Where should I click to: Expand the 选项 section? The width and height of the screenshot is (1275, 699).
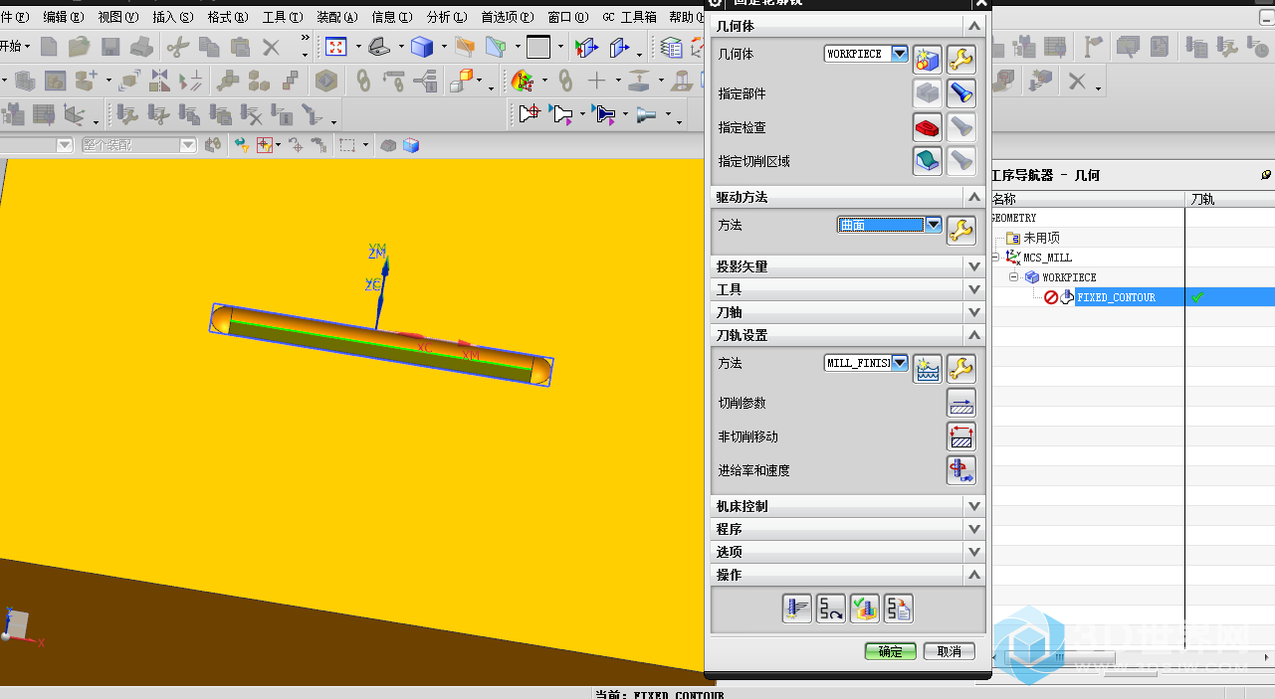click(974, 552)
